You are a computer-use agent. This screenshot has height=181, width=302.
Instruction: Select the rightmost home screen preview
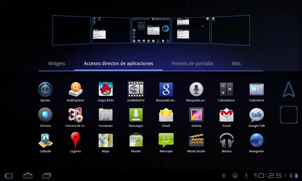(x=231, y=30)
